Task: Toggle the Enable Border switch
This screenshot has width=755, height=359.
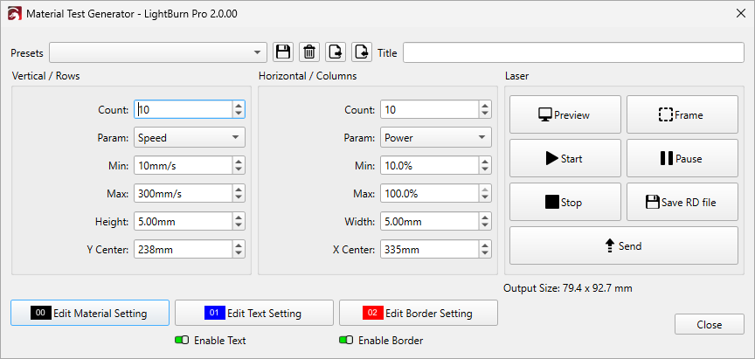Action: click(346, 340)
